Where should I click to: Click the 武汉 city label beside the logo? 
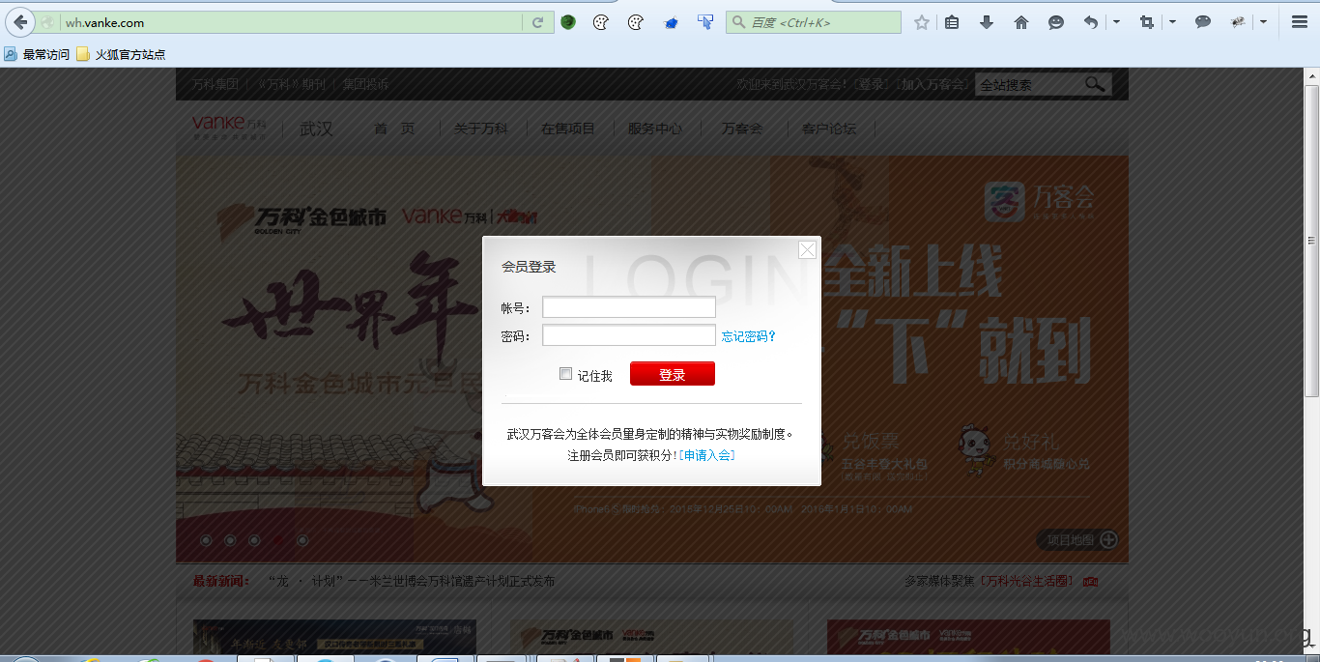click(316, 129)
